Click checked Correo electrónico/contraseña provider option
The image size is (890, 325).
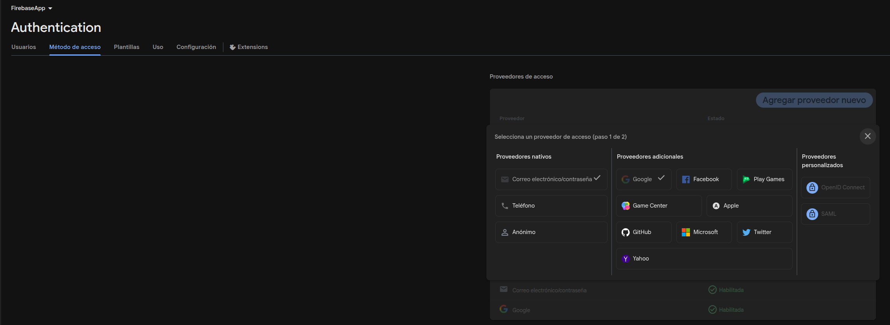pos(551,179)
